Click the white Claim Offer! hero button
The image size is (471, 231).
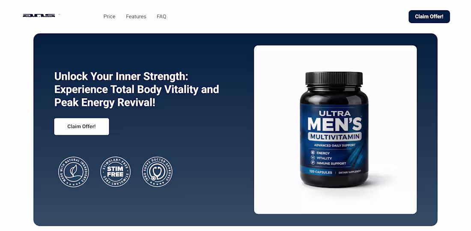(81, 126)
